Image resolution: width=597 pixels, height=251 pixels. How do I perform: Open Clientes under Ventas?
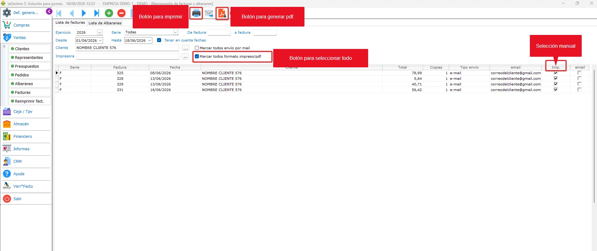point(30,49)
